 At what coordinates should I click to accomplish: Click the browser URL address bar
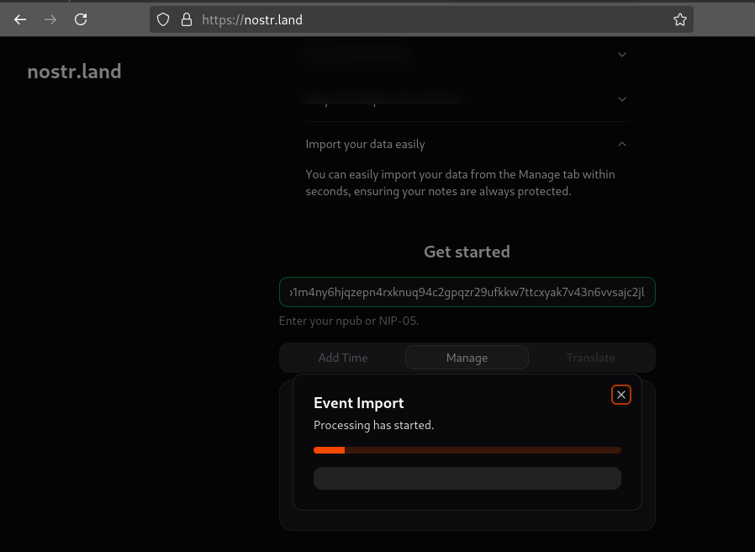point(421,19)
